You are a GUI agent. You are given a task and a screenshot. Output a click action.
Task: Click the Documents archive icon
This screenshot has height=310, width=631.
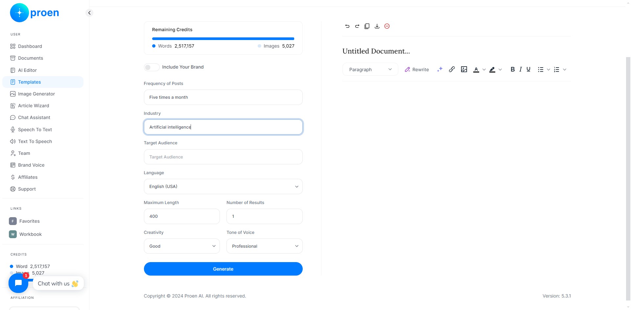pyautogui.click(x=13, y=58)
